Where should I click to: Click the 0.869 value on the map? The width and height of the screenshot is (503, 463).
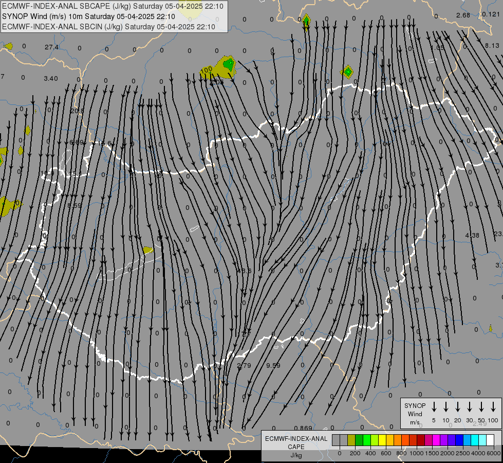pos(303,428)
